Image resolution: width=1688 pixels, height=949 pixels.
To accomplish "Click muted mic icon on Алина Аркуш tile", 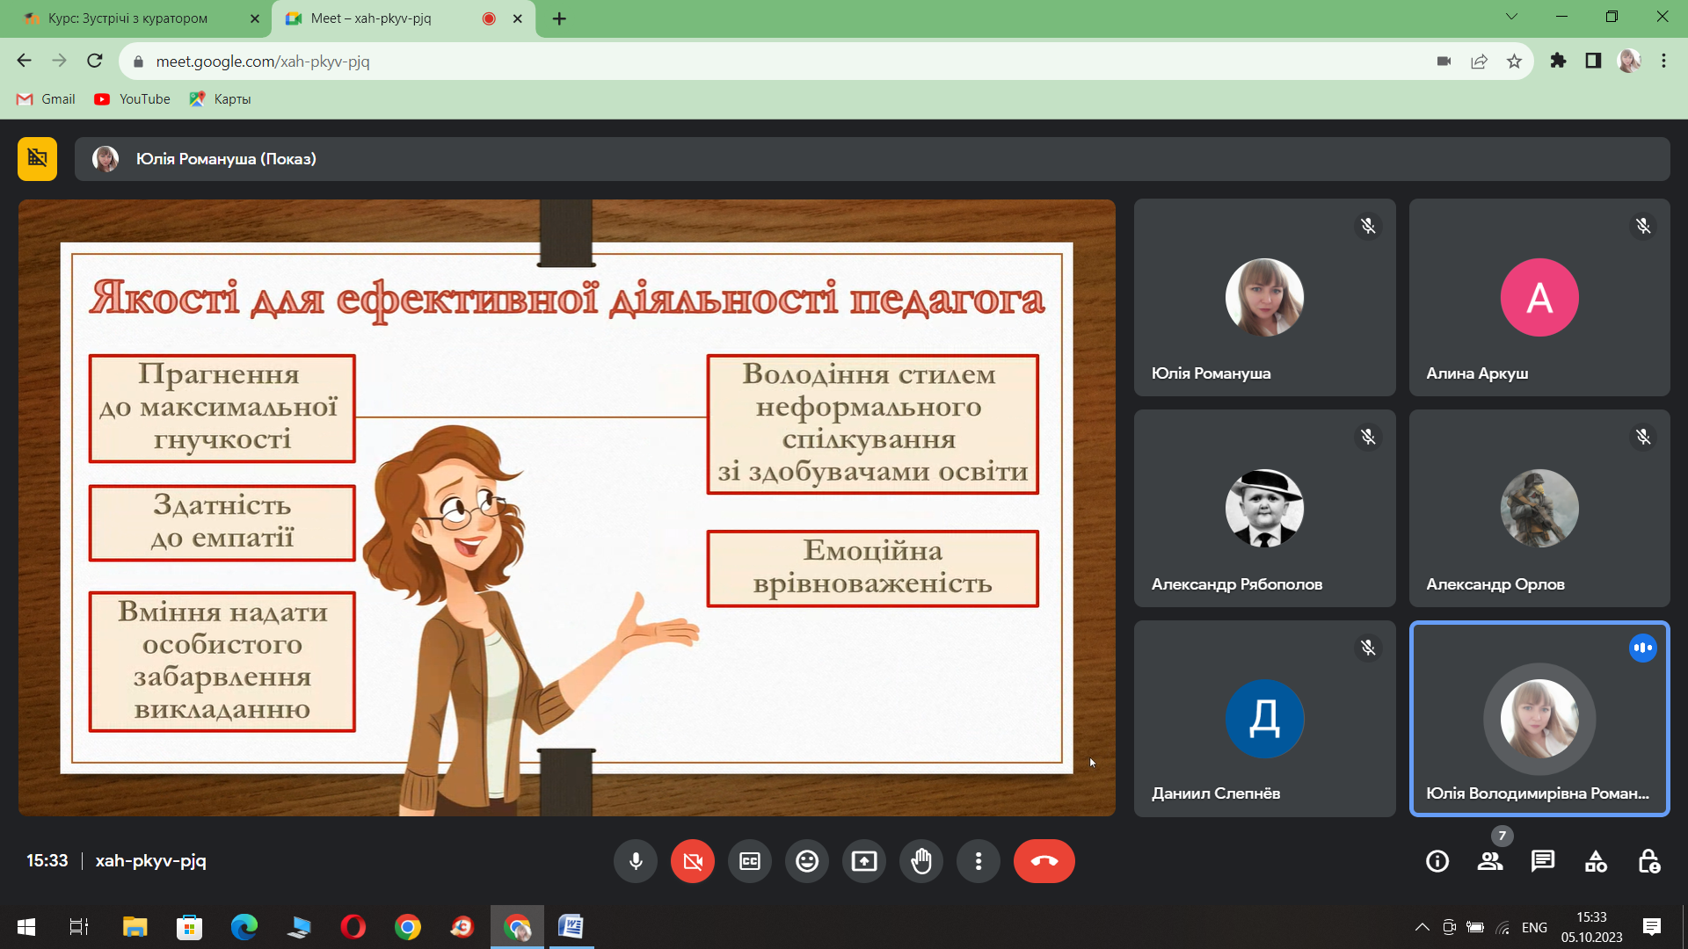I will pyautogui.click(x=1643, y=226).
